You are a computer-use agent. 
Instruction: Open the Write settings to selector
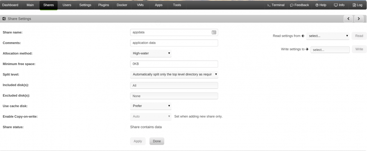(330, 50)
